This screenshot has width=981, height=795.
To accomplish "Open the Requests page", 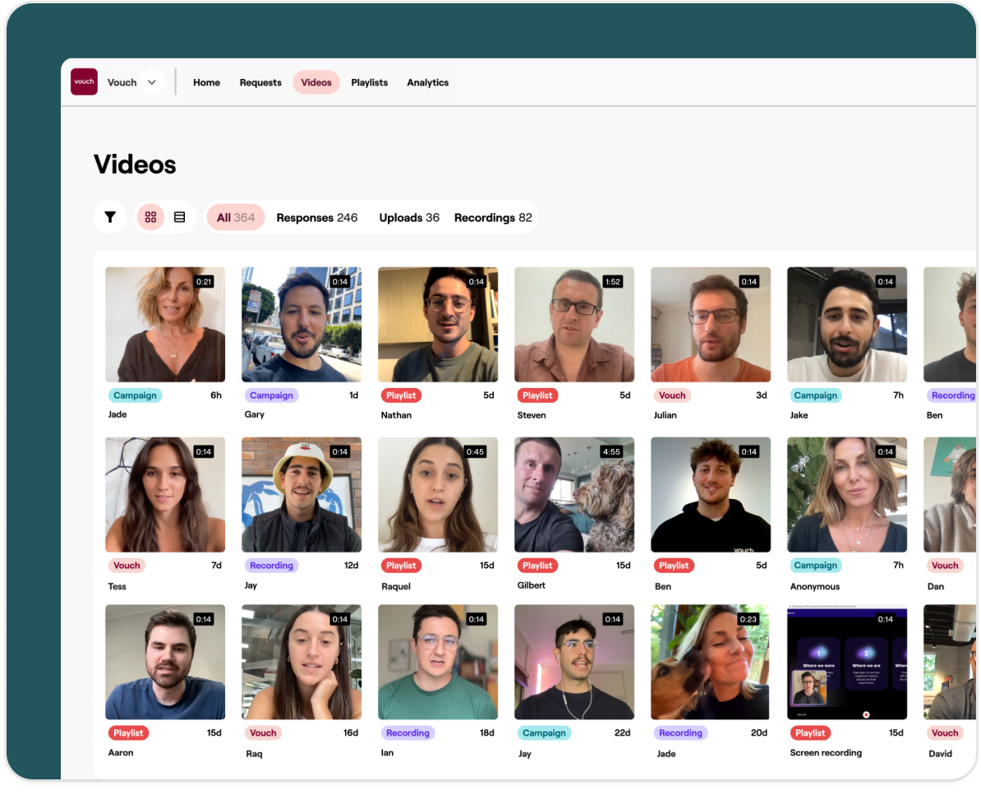I will [260, 82].
